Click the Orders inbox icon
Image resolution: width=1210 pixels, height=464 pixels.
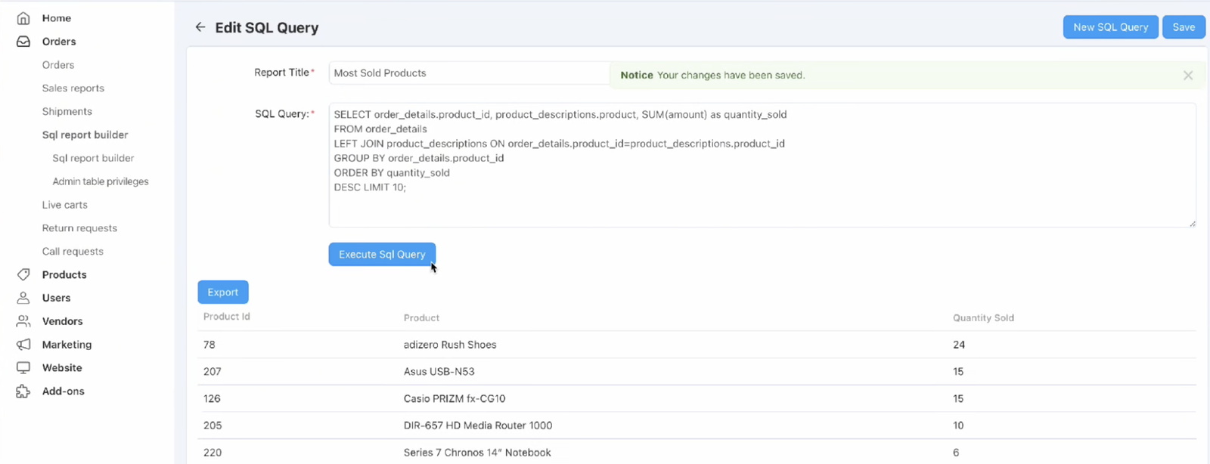click(23, 42)
